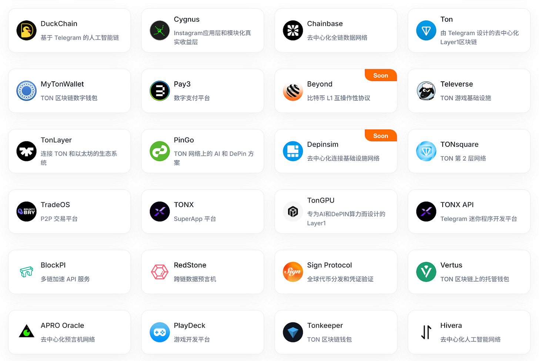Click the Tonkeeper blue diamond icon
The image size is (539, 361).
point(293,332)
